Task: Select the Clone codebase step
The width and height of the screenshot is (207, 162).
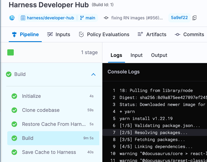Action: coord(53,110)
